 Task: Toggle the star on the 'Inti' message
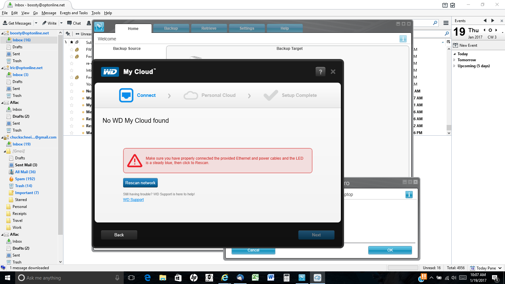(72, 70)
